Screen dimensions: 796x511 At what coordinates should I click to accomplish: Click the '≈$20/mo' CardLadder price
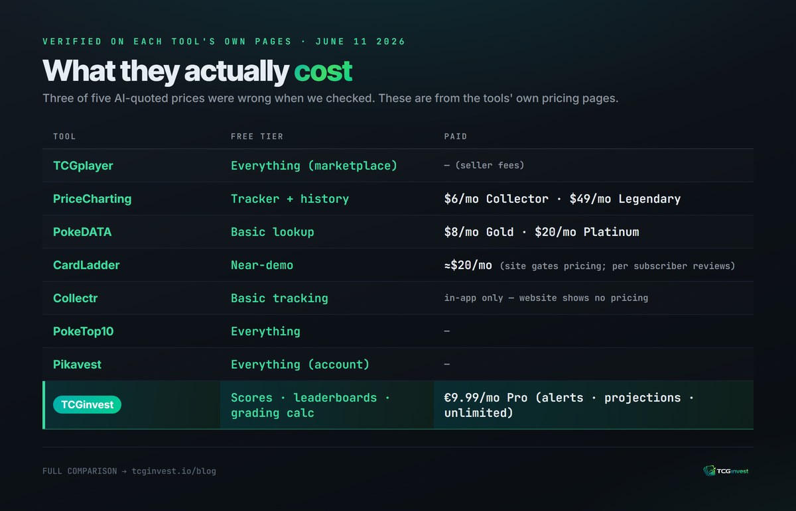pyautogui.click(x=468, y=265)
